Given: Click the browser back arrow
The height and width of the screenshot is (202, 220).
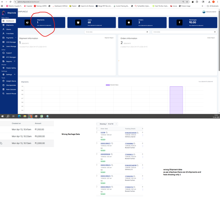Looking at the screenshot, I should (2, 2).
